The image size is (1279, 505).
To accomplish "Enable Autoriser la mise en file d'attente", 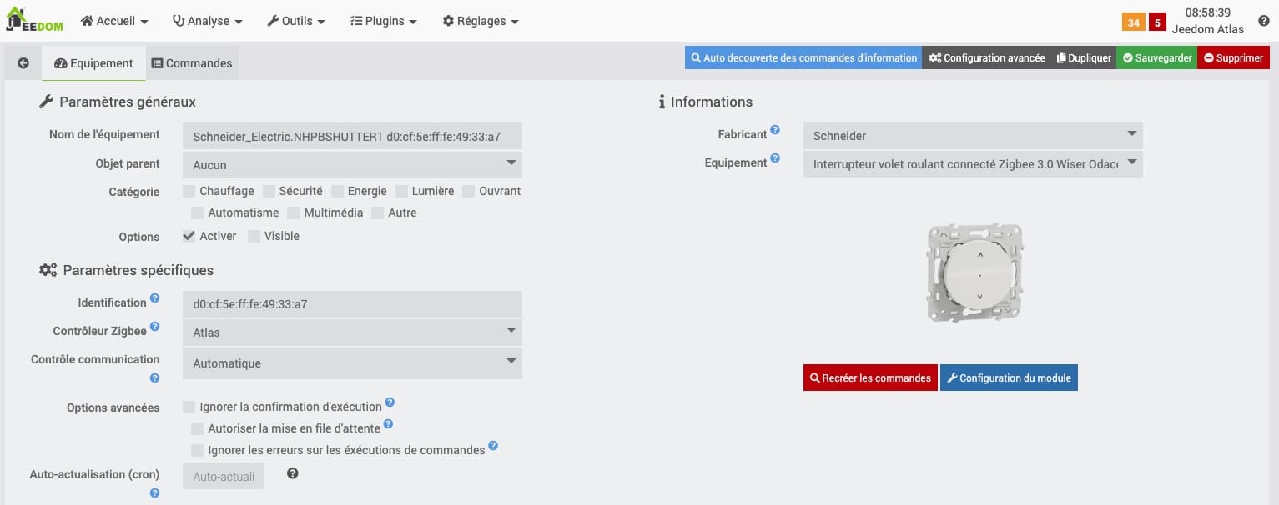I will click(198, 429).
